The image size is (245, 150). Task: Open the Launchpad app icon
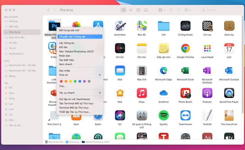click(207, 48)
